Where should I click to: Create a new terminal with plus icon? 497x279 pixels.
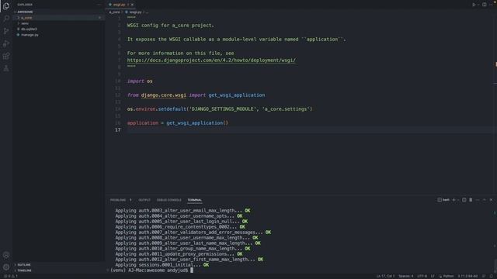pos(454,200)
